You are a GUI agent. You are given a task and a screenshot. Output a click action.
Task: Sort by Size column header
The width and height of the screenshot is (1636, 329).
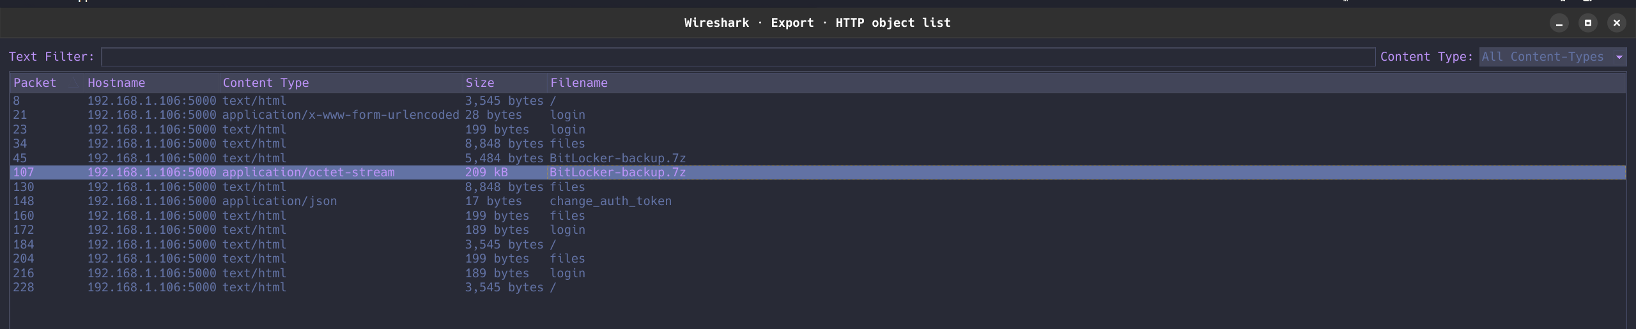pos(479,83)
